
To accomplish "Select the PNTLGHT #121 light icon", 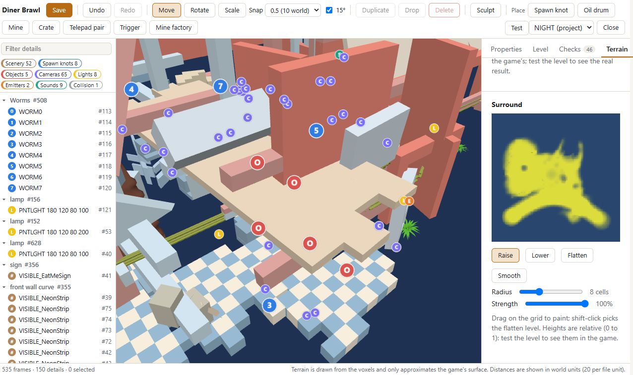I will [x=12, y=210].
